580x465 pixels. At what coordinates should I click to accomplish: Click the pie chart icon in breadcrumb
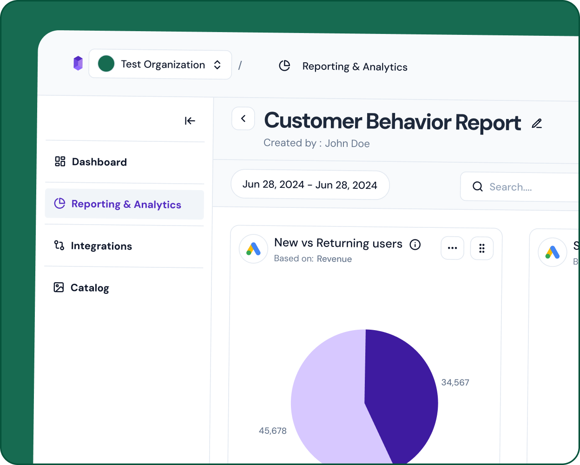pyautogui.click(x=284, y=66)
